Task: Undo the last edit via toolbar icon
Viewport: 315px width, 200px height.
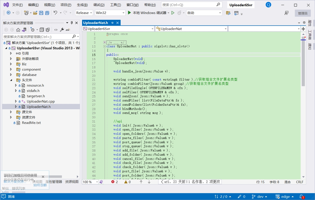Action: [x=55, y=13]
